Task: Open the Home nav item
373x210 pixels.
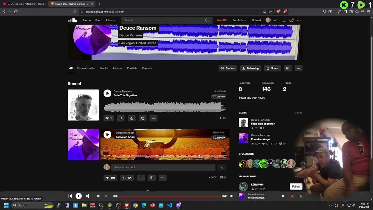Action: click(x=87, y=20)
